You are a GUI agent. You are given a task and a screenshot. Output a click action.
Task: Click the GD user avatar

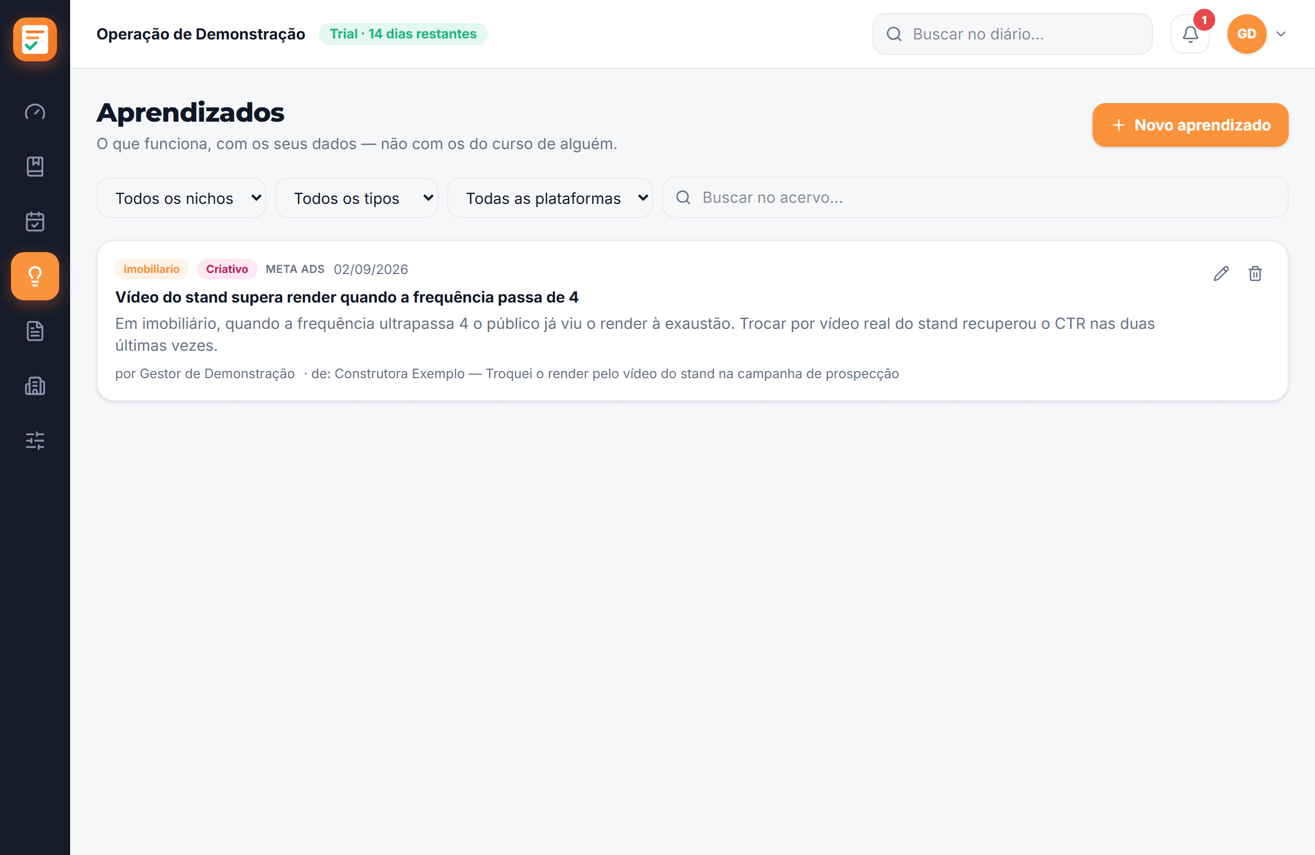click(x=1247, y=34)
